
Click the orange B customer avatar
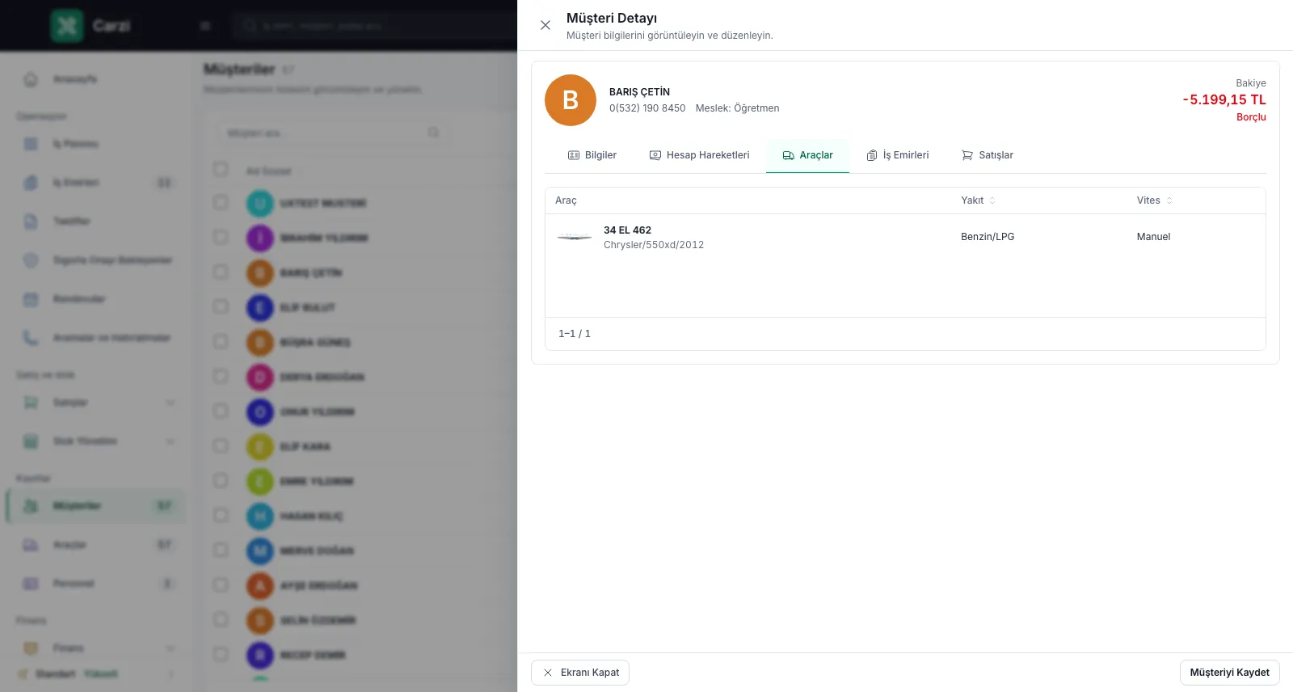[571, 100]
